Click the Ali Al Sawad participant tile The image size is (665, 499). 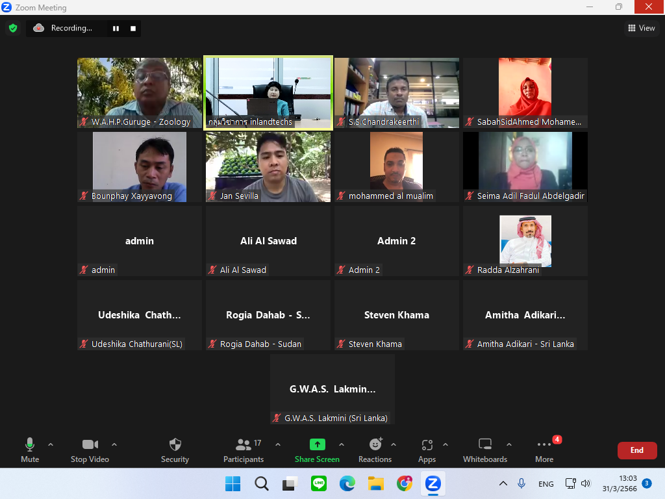[x=268, y=241]
